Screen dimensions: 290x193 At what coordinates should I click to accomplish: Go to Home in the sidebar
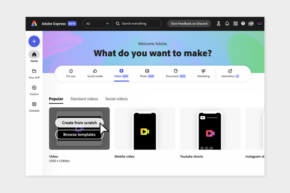tap(34, 56)
